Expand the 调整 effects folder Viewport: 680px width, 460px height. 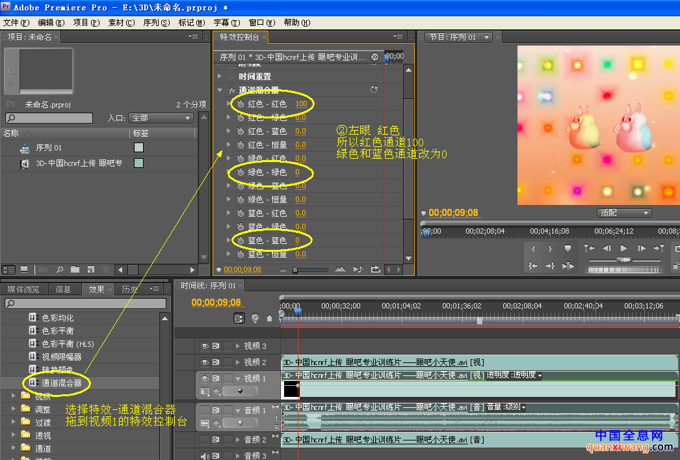click(x=14, y=409)
